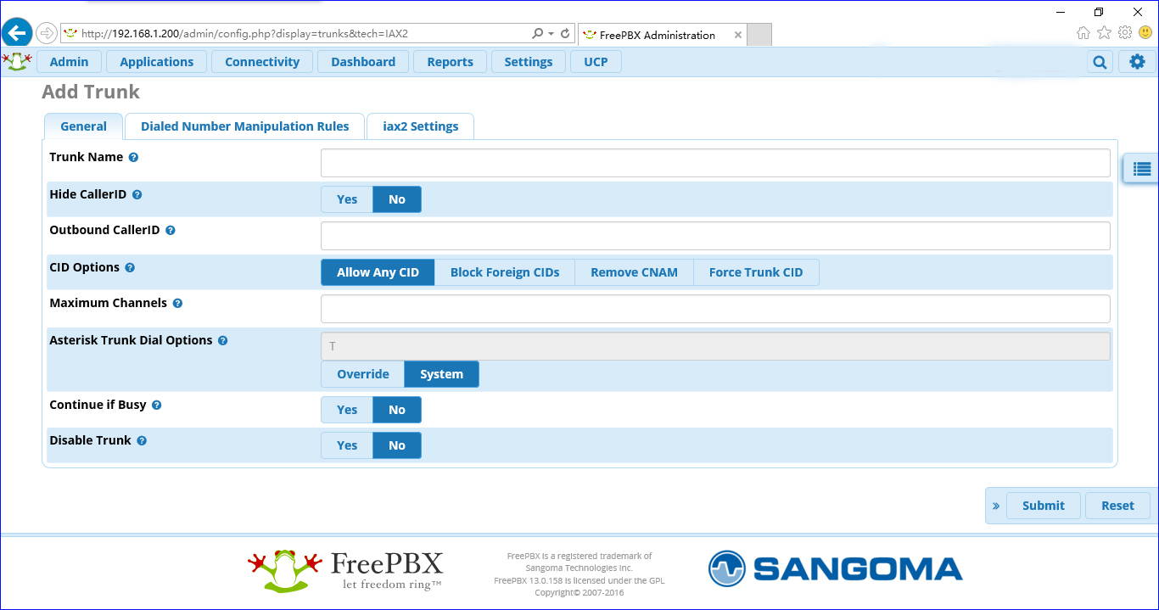Click the list icon on the right edge
This screenshot has width=1159, height=610.
coord(1140,168)
